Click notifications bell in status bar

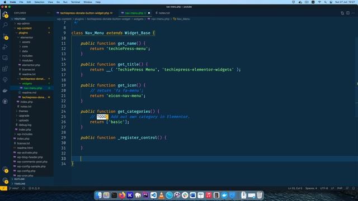coord(354,188)
